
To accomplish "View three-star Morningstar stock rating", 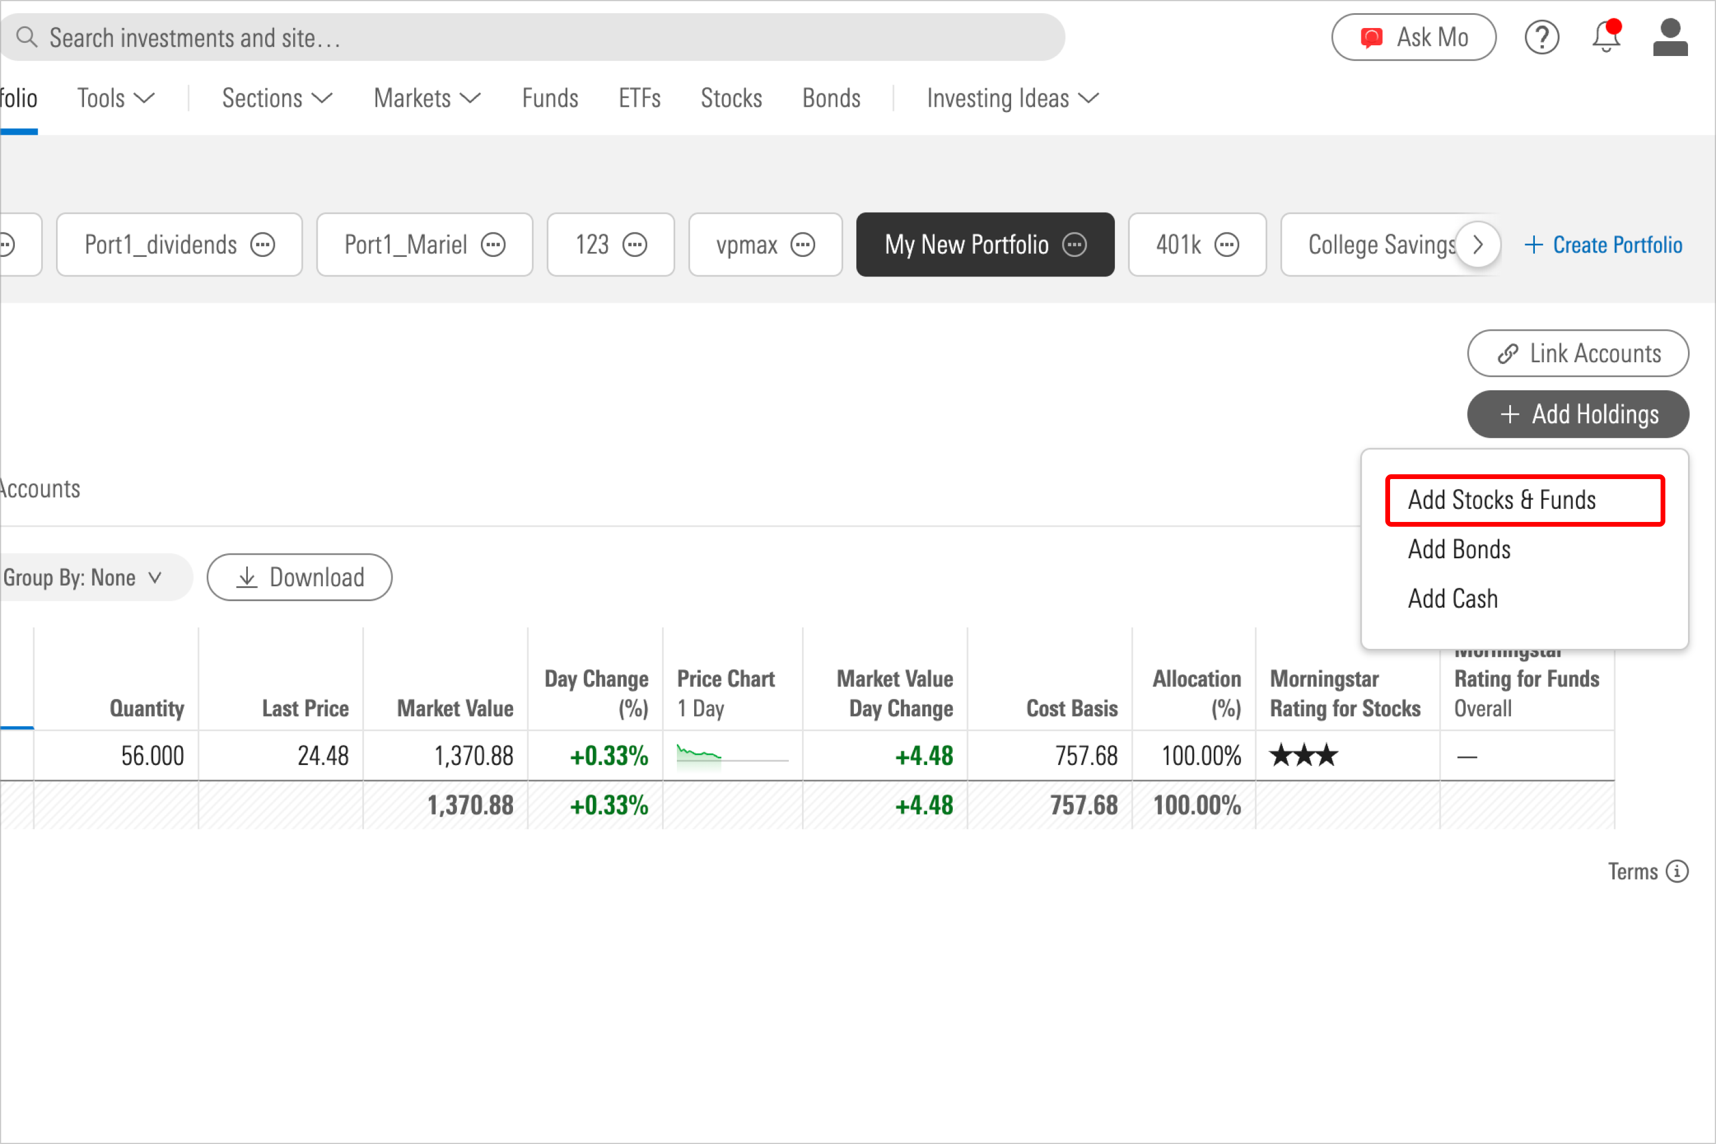I will 1304,755.
